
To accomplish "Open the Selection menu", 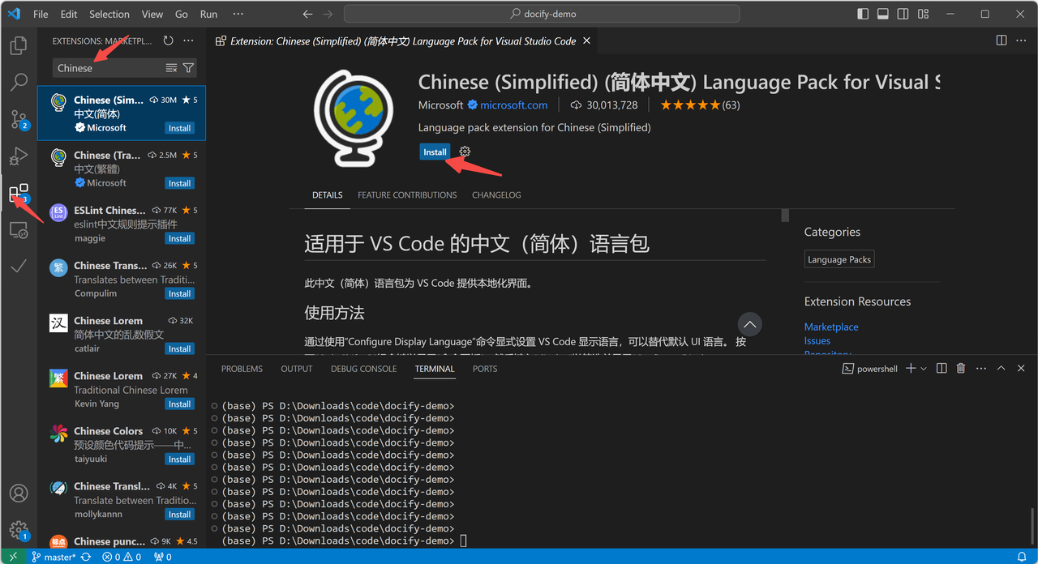I will click(x=109, y=14).
